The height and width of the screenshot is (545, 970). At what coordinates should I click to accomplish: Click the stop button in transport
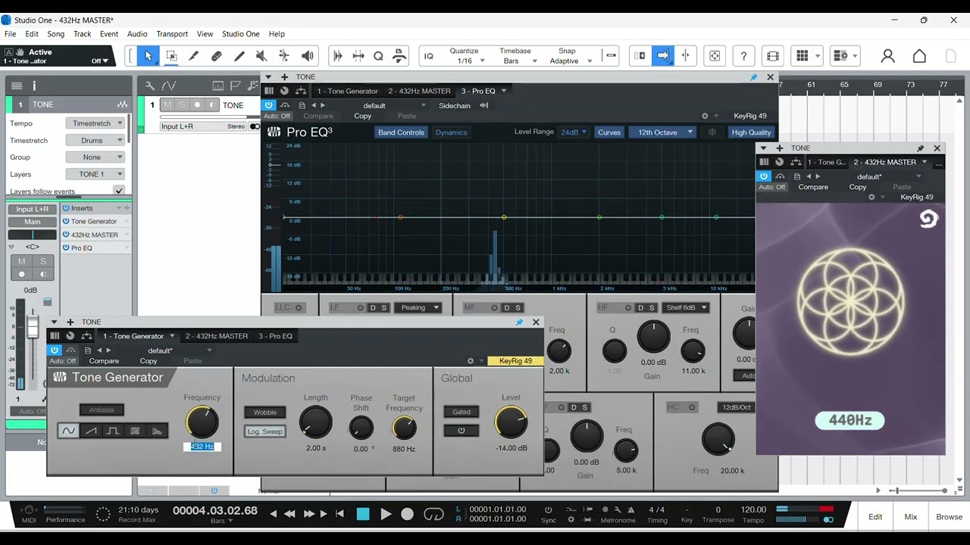click(363, 515)
